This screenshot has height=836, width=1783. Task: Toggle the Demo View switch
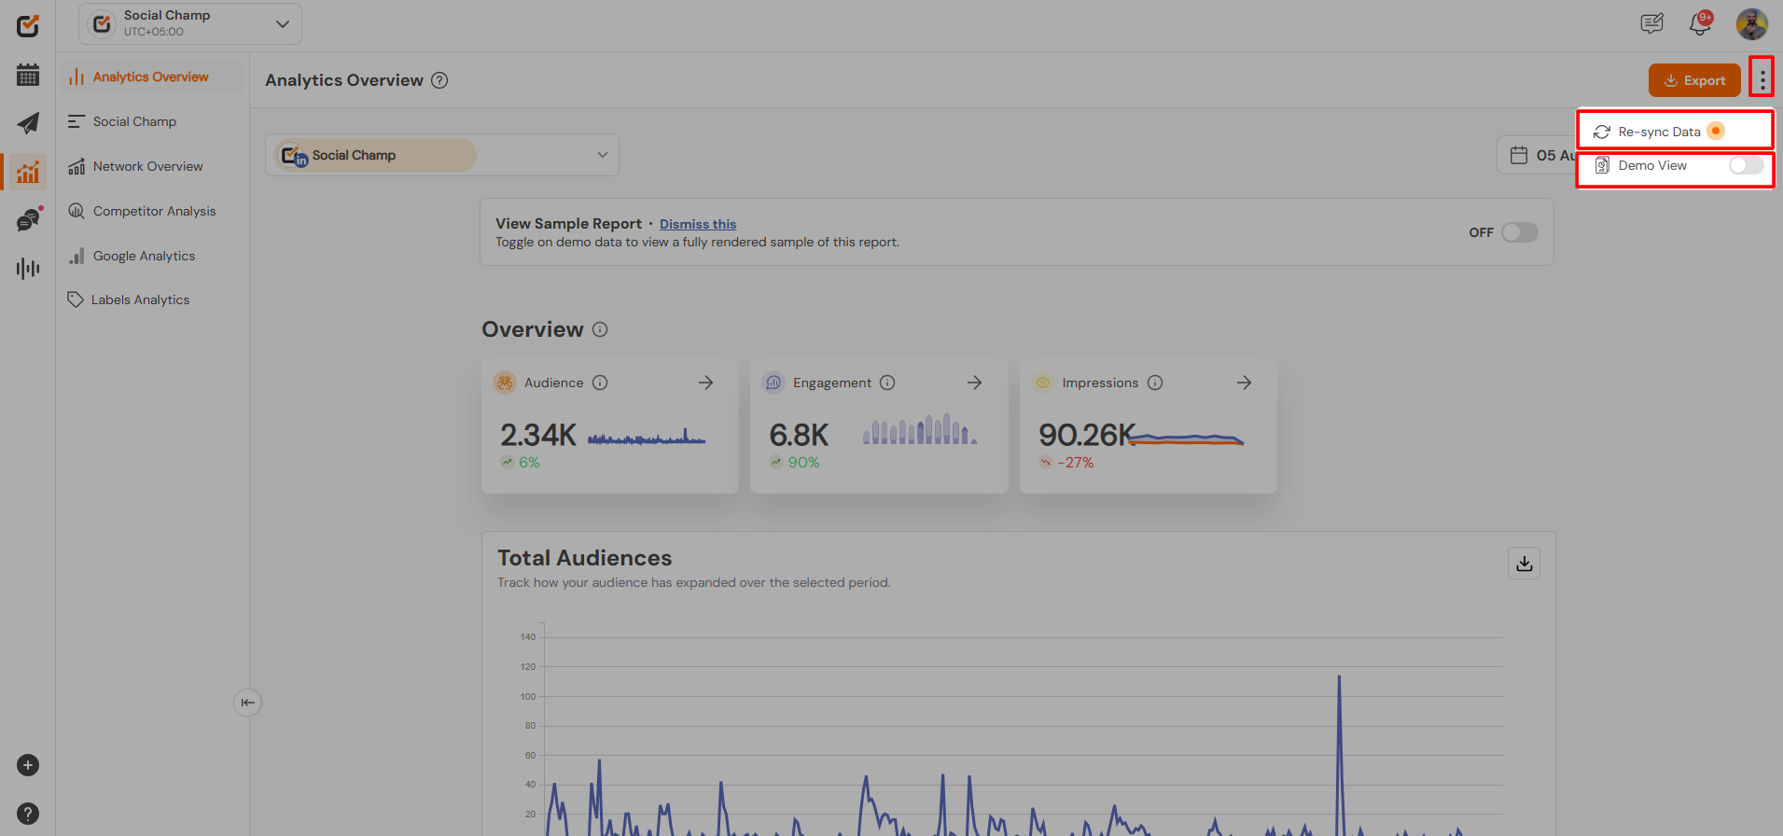click(x=1746, y=165)
